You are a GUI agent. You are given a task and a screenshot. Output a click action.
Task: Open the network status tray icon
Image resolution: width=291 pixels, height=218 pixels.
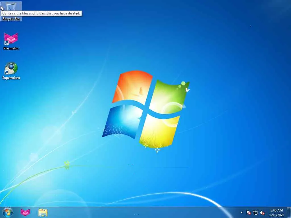point(255,213)
